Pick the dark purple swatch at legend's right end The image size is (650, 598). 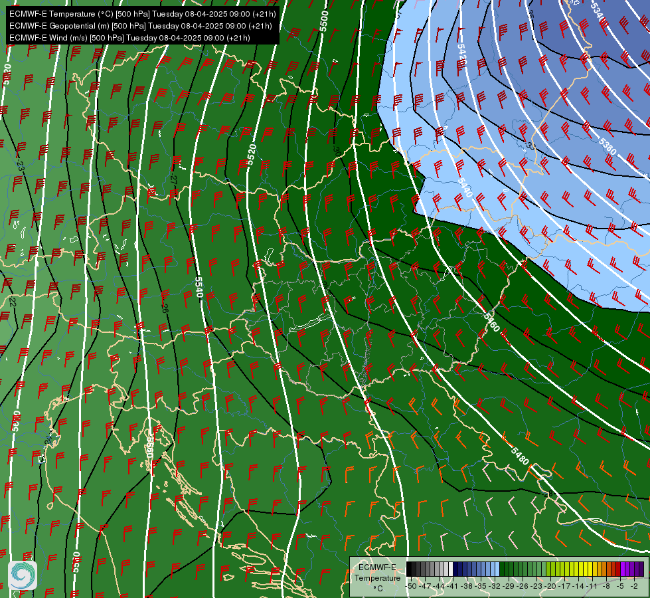pyautogui.click(x=641, y=569)
